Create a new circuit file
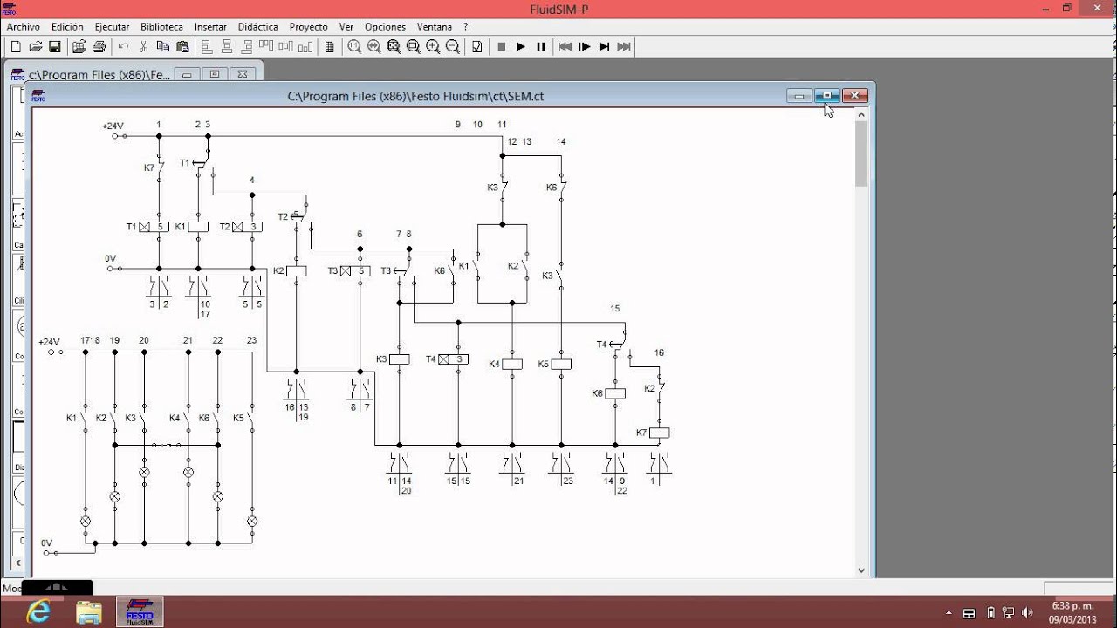The width and height of the screenshot is (1117, 628). tap(16, 47)
